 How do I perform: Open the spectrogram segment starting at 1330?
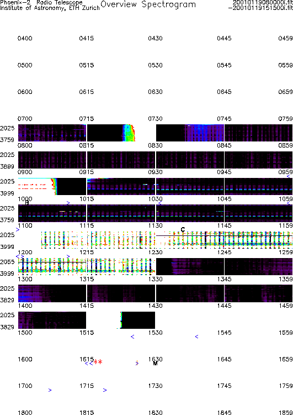pyautogui.click(x=190, y=293)
